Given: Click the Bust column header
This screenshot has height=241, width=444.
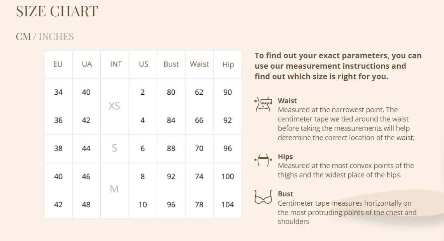Looking at the screenshot, I should click(171, 64).
